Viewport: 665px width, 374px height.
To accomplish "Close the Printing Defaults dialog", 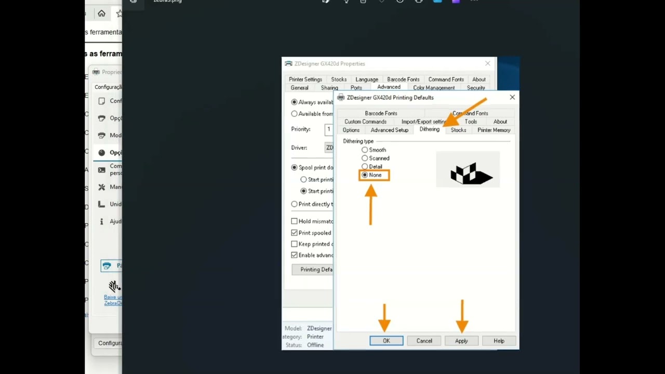I will [x=512, y=97].
